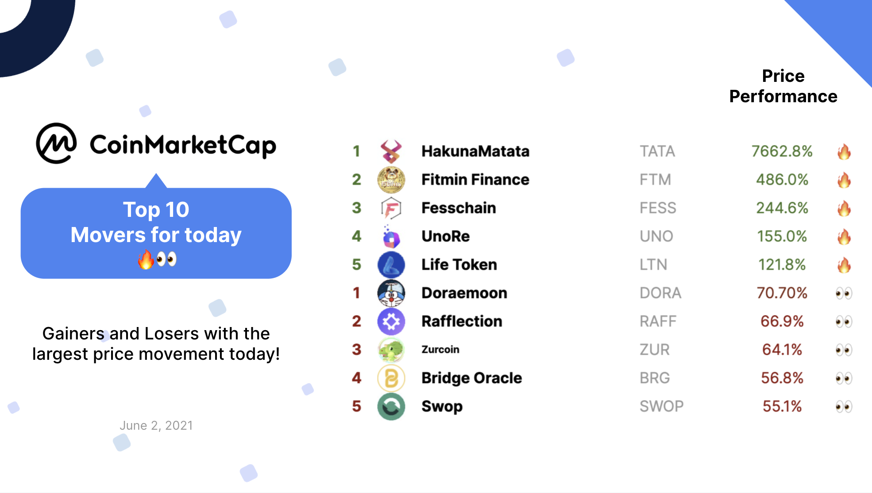This screenshot has width=872, height=493.
Task: Click the Fesschain F logo
Action: click(391, 208)
